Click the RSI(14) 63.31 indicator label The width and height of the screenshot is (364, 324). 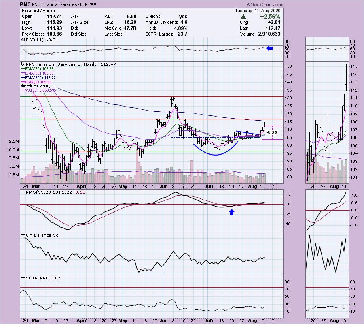click(x=42, y=40)
